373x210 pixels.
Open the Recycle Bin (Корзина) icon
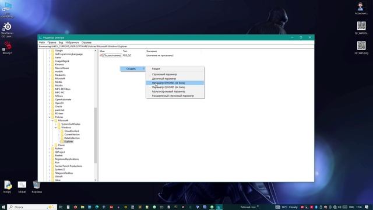[37, 187]
